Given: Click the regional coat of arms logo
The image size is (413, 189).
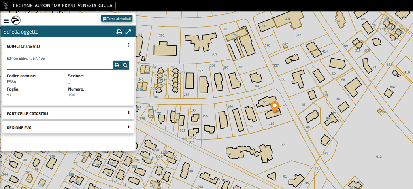Looking at the screenshot, I should [6, 6].
